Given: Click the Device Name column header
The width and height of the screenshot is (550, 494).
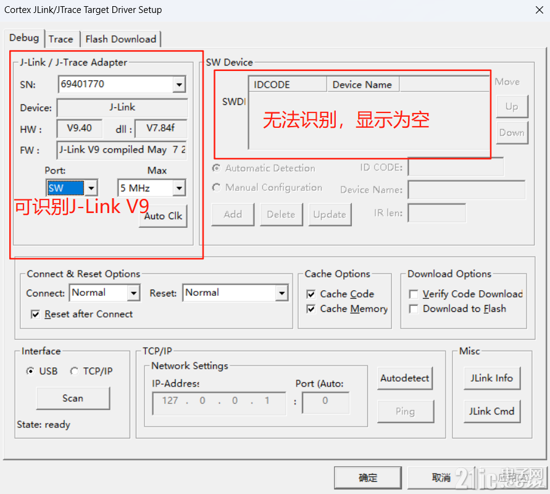Looking at the screenshot, I should tap(363, 85).
